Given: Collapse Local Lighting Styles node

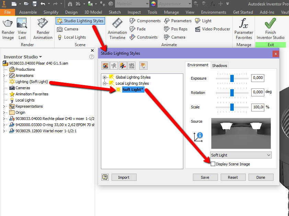Looking at the screenshot, I should point(104,83).
